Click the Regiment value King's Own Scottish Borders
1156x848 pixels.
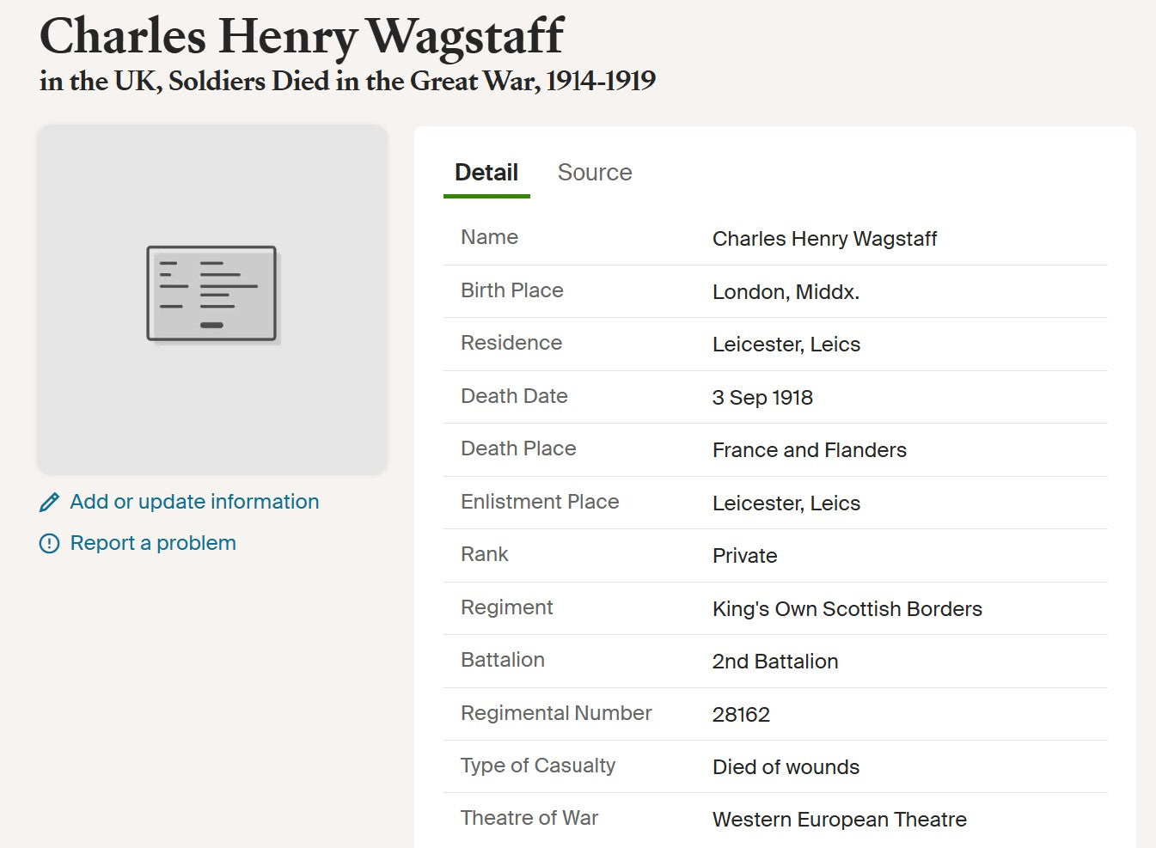click(847, 609)
